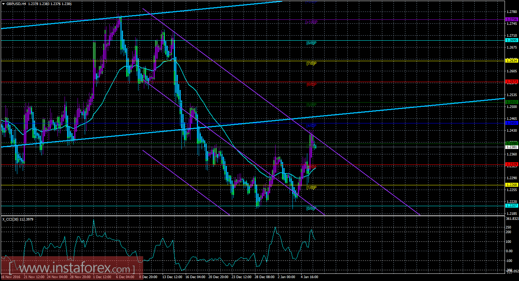The width and height of the screenshot is (519, 281).
Task: Click the [7/8]P Murray level label
Action: (x=311, y=64)
